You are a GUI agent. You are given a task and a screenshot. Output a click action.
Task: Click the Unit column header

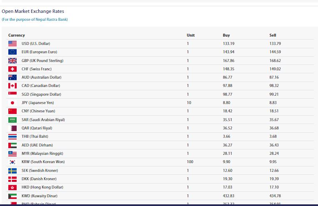[191, 35]
